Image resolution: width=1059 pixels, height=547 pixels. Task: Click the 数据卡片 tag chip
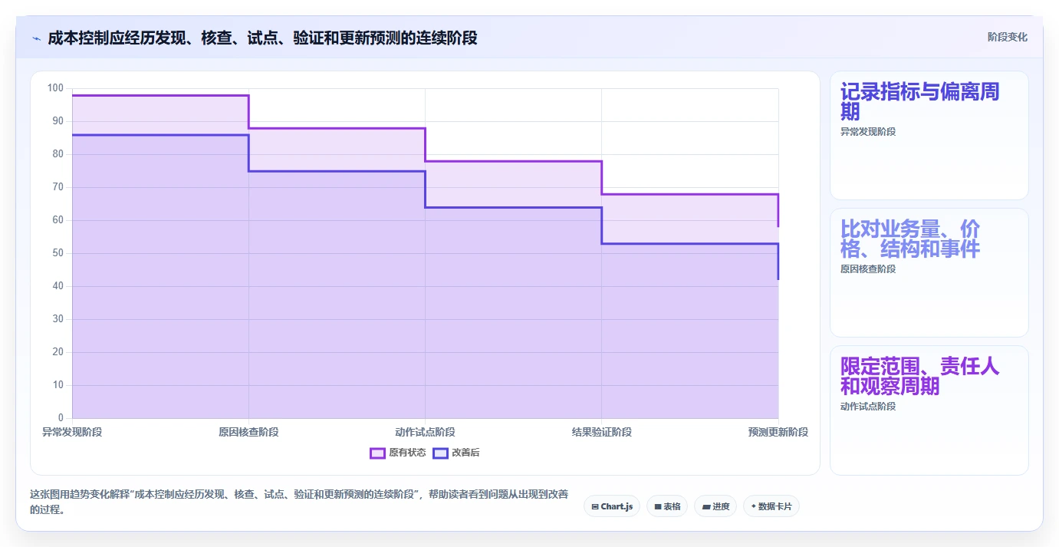click(x=771, y=506)
